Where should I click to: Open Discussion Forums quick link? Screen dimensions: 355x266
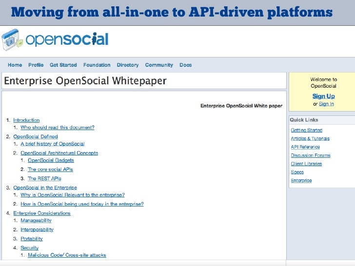[311, 155]
